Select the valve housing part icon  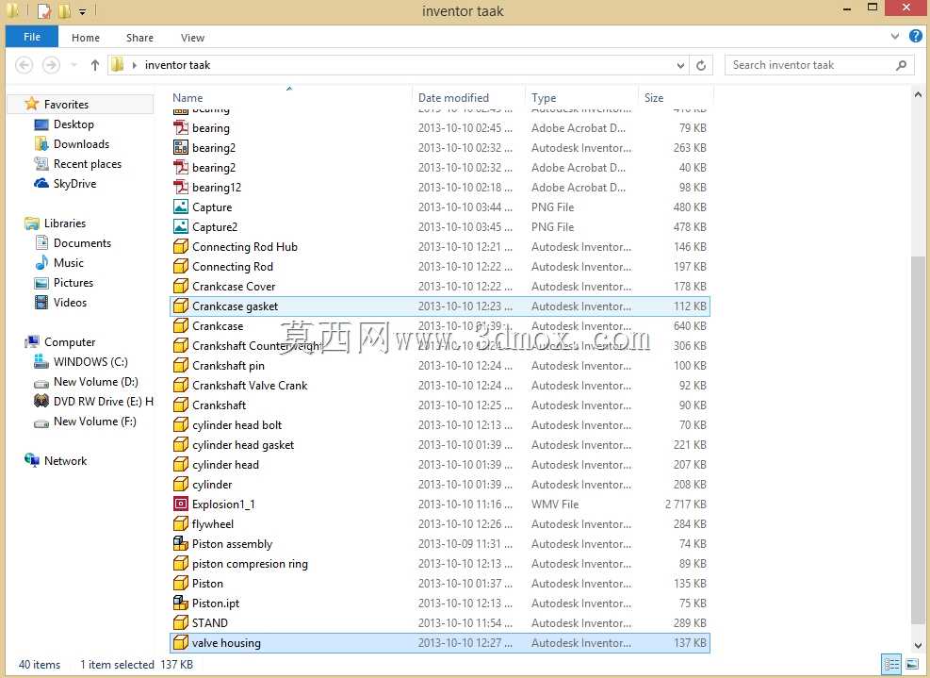tap(180, 642)
